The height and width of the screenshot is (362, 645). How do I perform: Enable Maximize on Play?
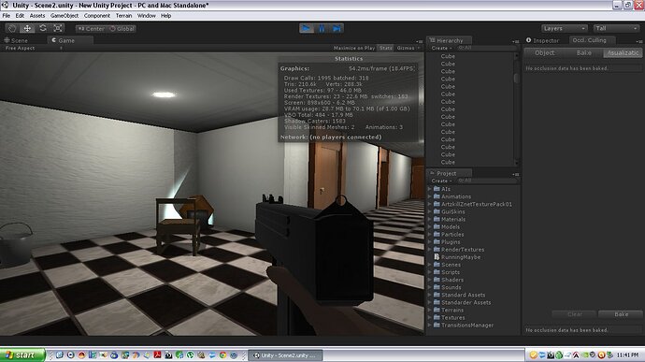click(353, 49)
